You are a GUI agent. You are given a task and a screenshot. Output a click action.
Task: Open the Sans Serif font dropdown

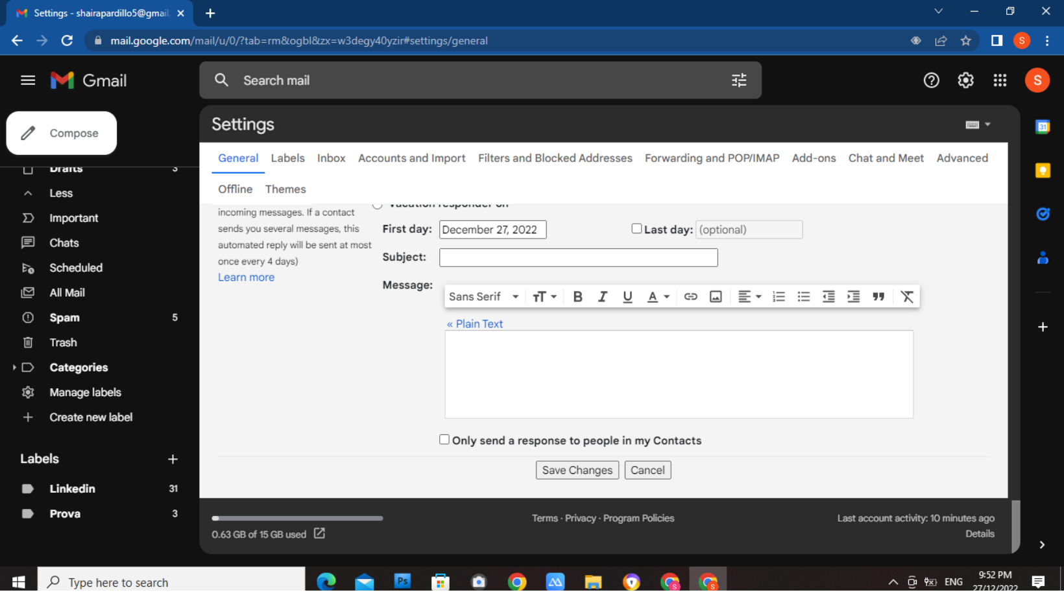(484, 297)
